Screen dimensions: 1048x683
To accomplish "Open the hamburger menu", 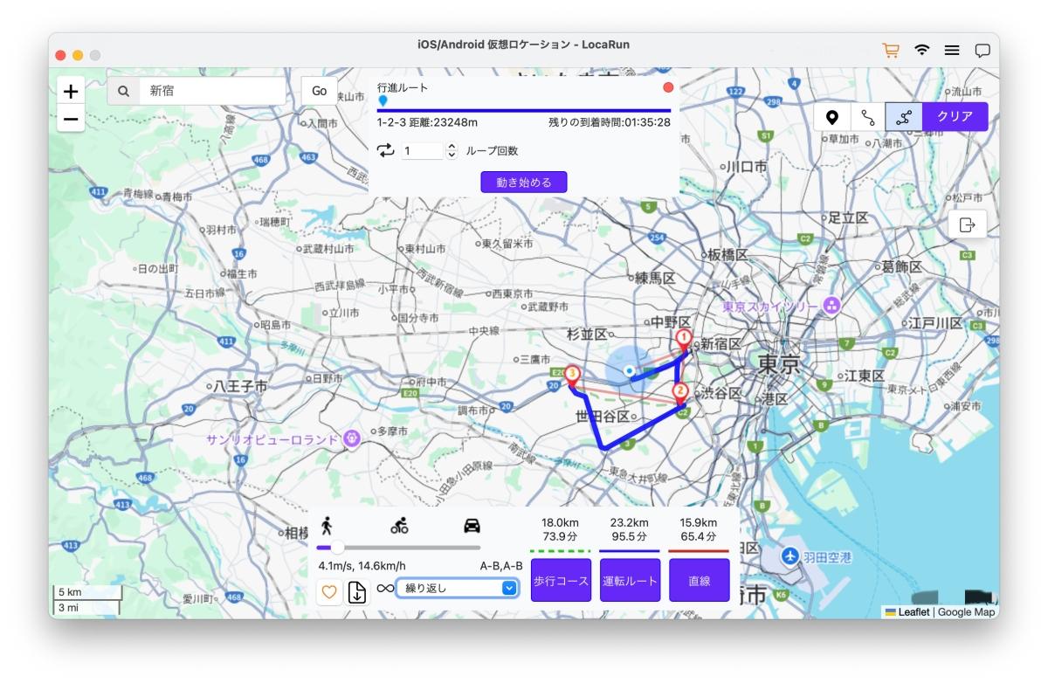I will point(952,51).
